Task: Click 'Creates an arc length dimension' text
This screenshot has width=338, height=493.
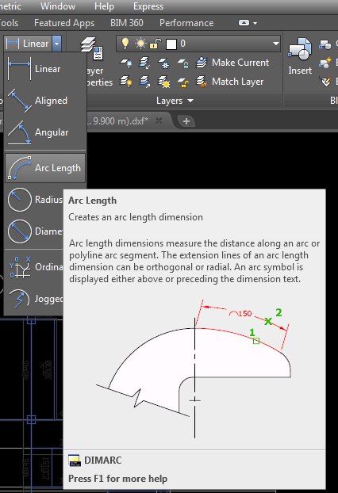Action: 136,217
